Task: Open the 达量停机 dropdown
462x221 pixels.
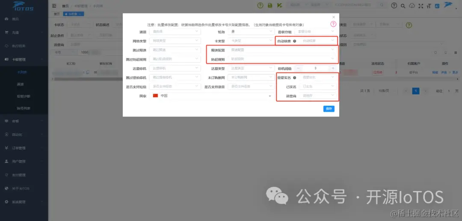Action: (175, 68)
